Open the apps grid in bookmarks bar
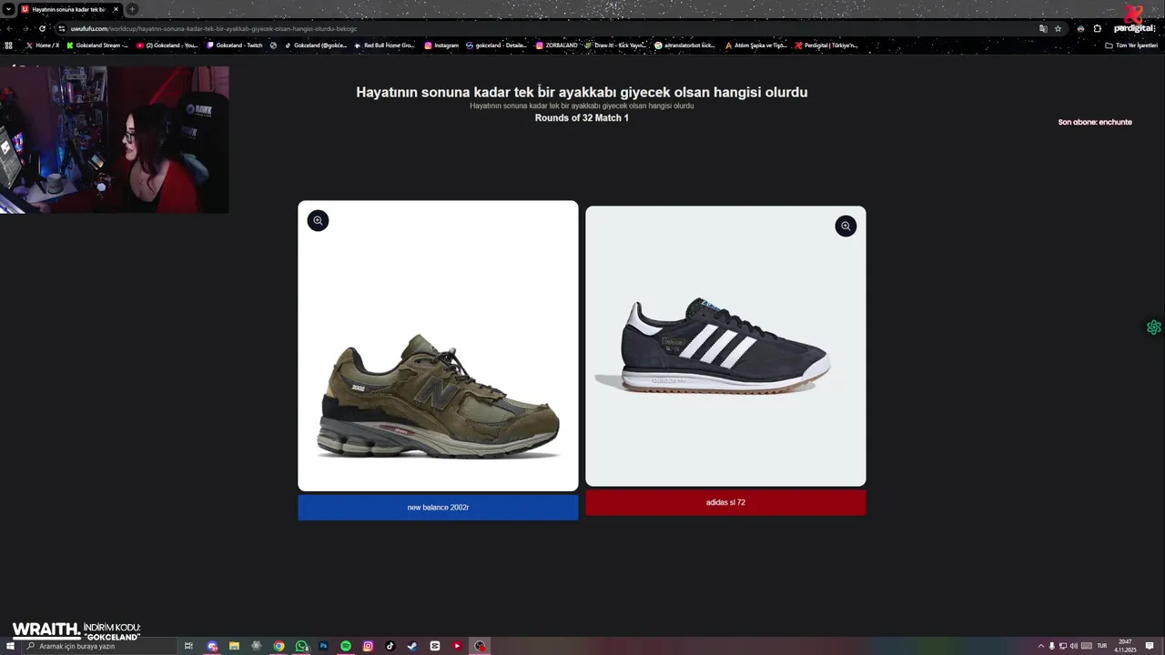 pos(9,45)
